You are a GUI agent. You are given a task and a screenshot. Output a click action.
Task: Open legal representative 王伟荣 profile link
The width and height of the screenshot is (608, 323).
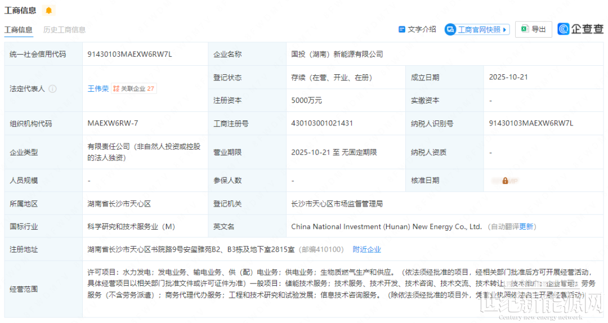click(x=98, y=89)
